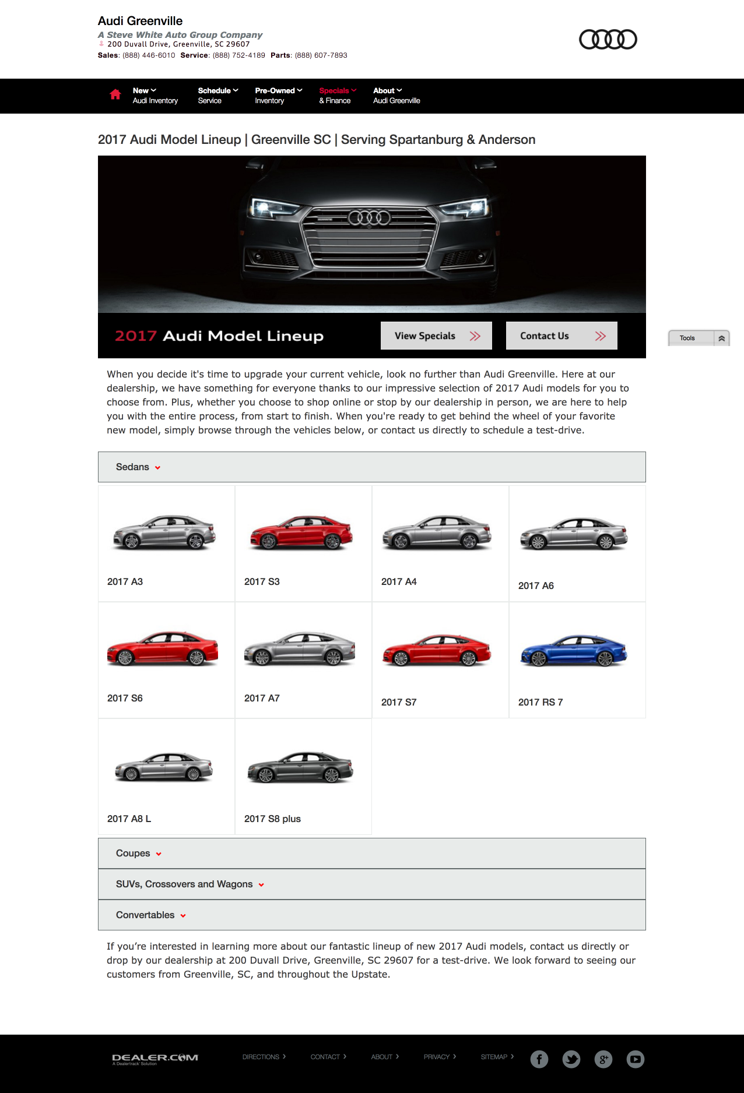Open the Facebook icon in footer
Viewport: 744px width, 1093px height.
tap(539, 1059)
